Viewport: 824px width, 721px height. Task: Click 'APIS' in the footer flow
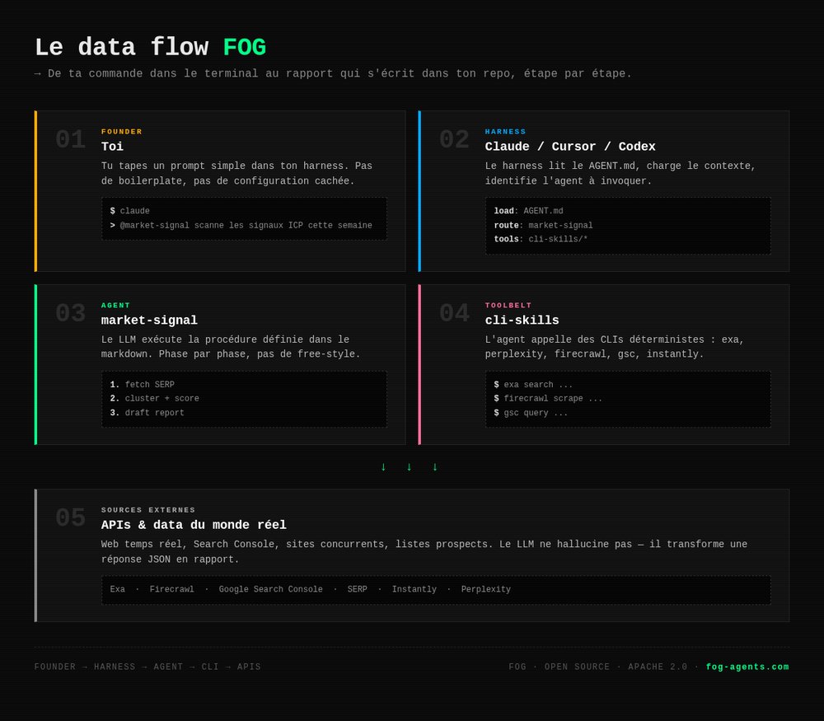(x=249, y=667)
